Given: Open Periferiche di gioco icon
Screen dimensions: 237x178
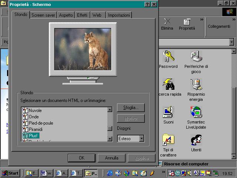Looking at the screenshot, I should pyautogui.click(x=196, y=56).
